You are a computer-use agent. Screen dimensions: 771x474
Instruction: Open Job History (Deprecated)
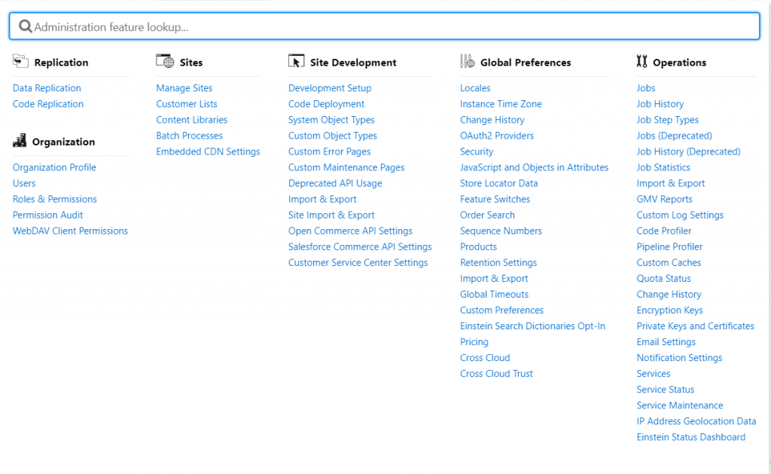coord(688,151)
